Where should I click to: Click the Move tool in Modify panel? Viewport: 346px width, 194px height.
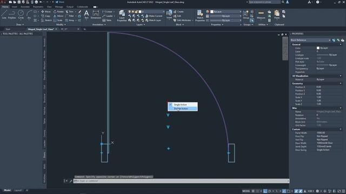click(x=46, y=12)
